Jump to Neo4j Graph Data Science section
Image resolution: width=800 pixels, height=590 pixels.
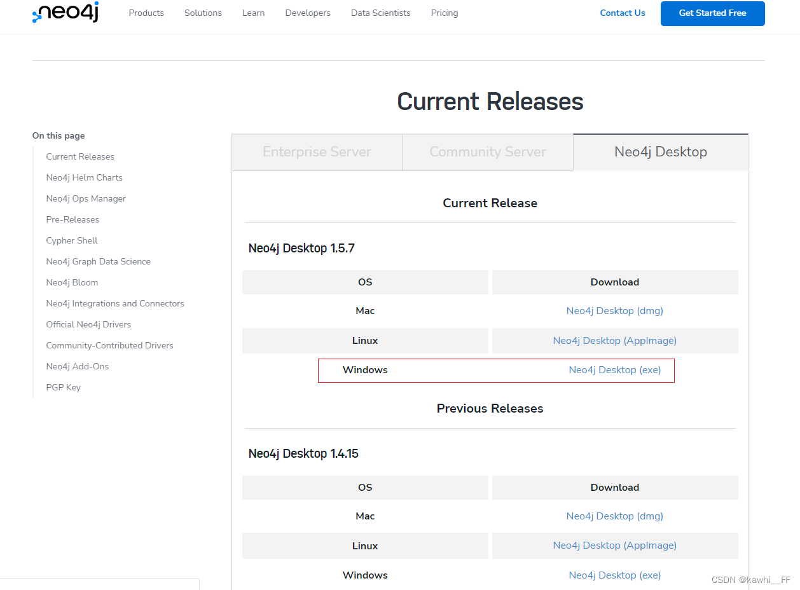(x=98, y=261)
